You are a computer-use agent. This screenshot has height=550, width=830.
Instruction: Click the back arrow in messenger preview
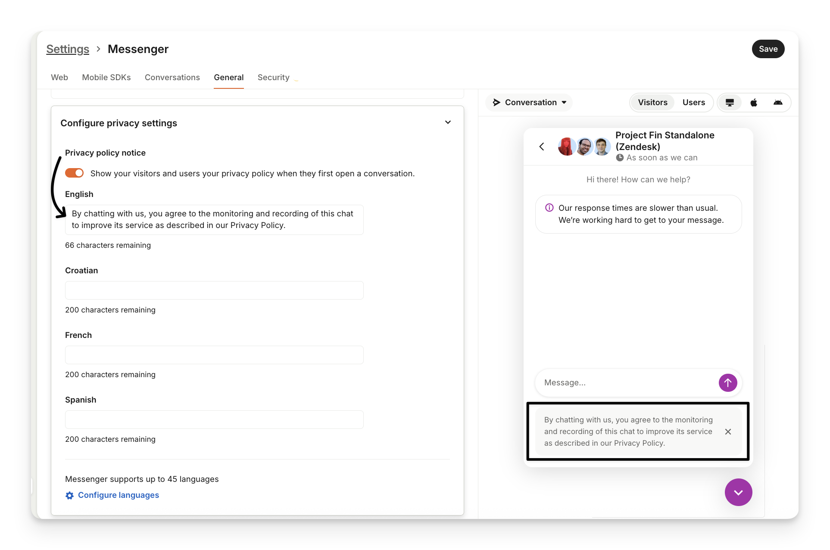click(542, 147)
